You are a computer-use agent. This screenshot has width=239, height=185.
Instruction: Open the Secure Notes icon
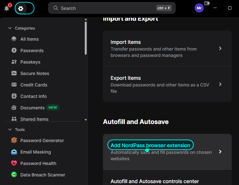click(x=14, y=73)
